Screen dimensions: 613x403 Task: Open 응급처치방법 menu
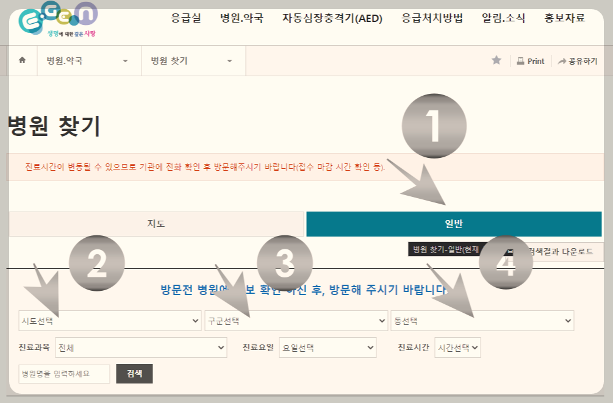click(432, 18)
